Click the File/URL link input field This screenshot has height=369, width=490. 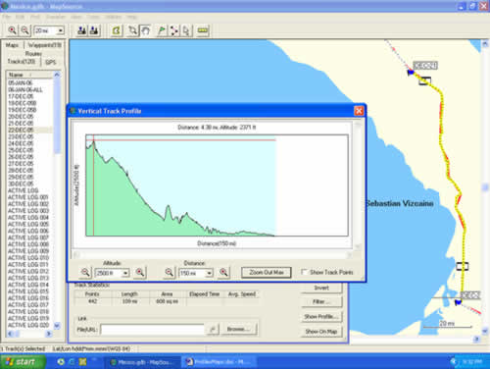coord(153,330)
